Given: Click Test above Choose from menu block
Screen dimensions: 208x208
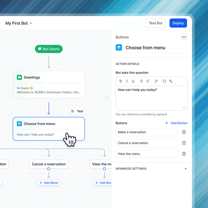Looking at the screenshot, I should pos(77,111).
